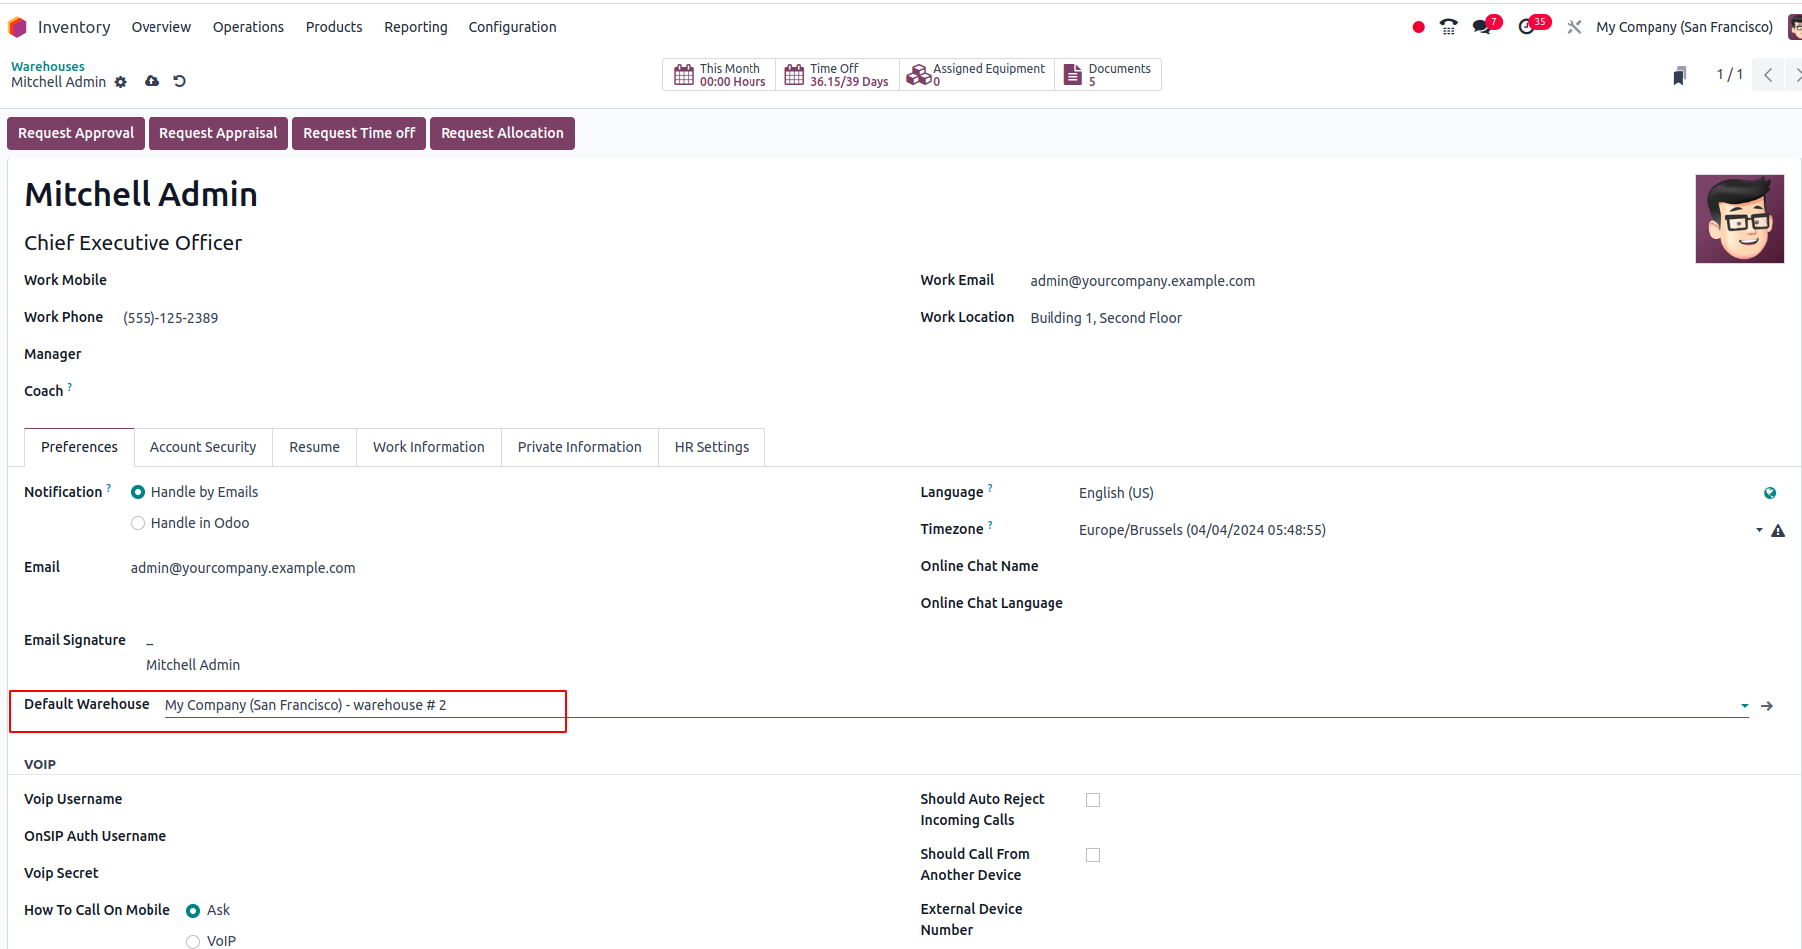This screenshot has height=949, width=1802.
Task: Click the Coach help question mark
Action: (x=70, y=387)
